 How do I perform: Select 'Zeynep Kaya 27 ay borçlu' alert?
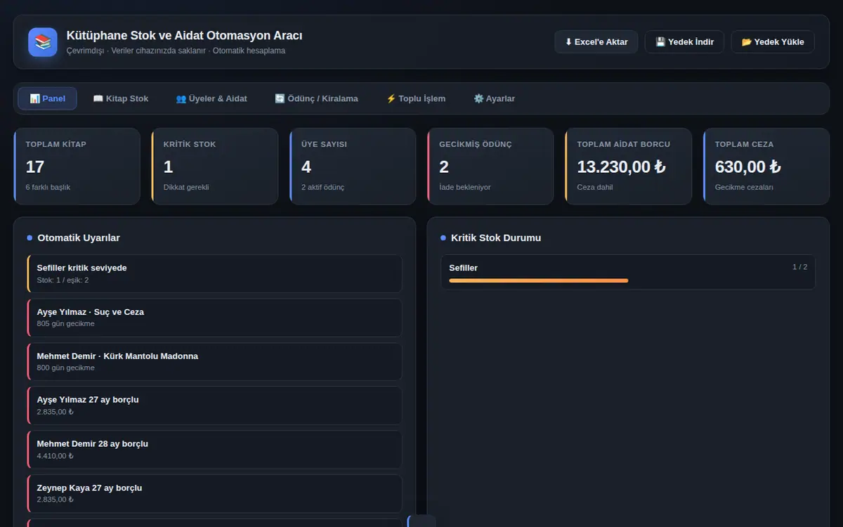(214, 493)
